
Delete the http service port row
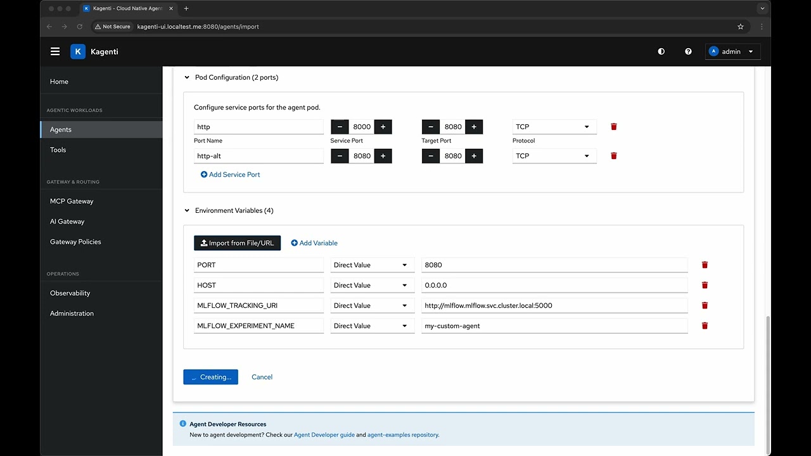[613, 127]
